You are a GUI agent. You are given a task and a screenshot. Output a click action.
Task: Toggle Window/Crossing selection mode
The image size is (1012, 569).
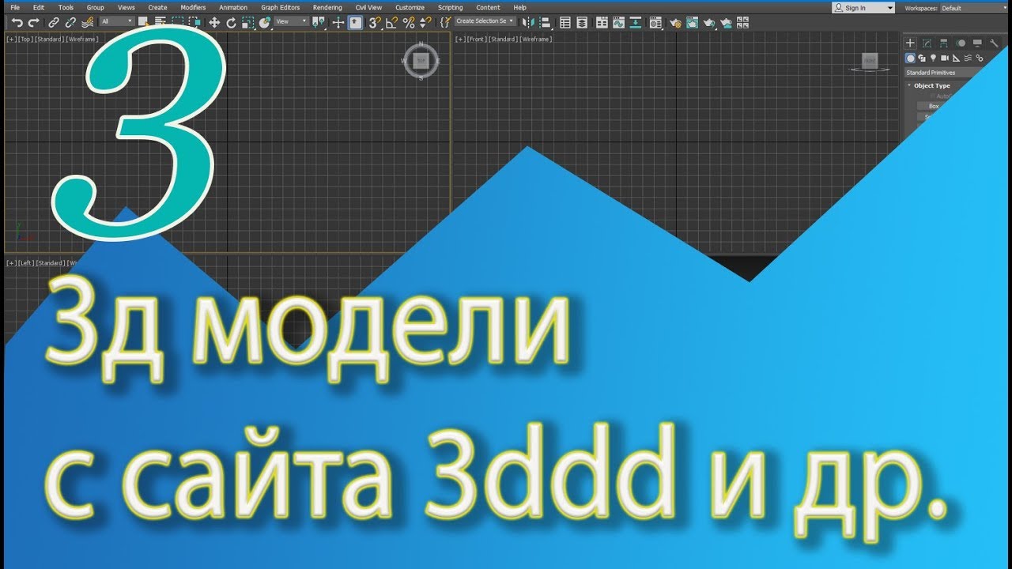[194, 22]
